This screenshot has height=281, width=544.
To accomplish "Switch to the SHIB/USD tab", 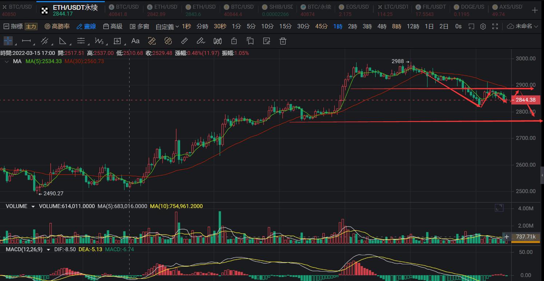I will point(277,10).
